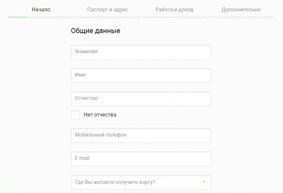283x193 pixels.
Task: Click the gray bar under Дополнительно
Action: click(x=241, y=17)
